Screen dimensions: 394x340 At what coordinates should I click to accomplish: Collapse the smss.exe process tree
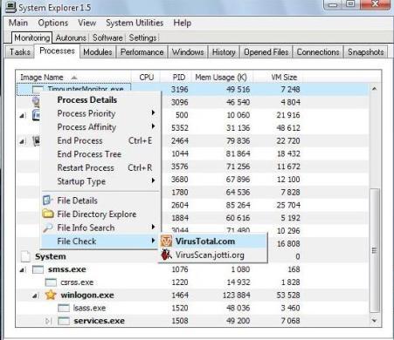22,270
